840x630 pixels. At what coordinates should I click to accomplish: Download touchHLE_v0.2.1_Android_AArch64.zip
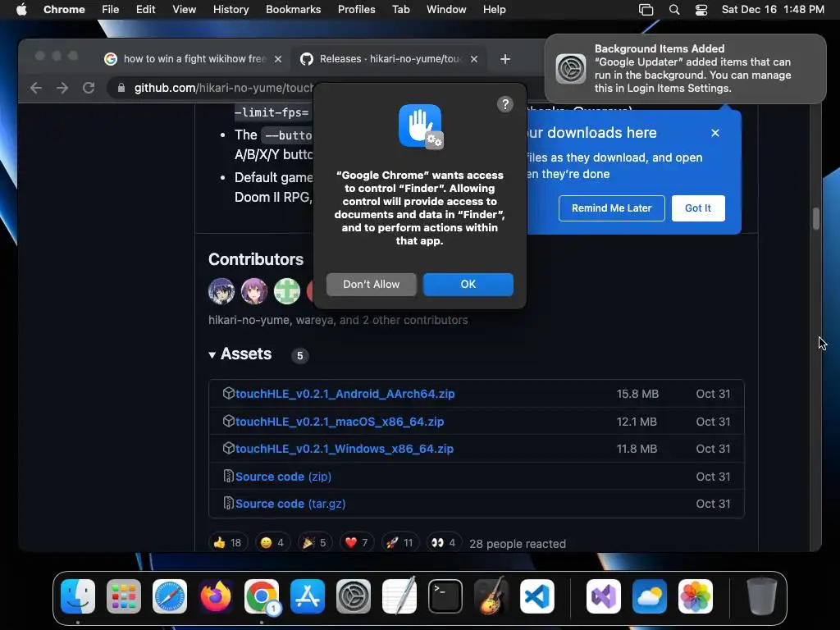click(345, 394)
